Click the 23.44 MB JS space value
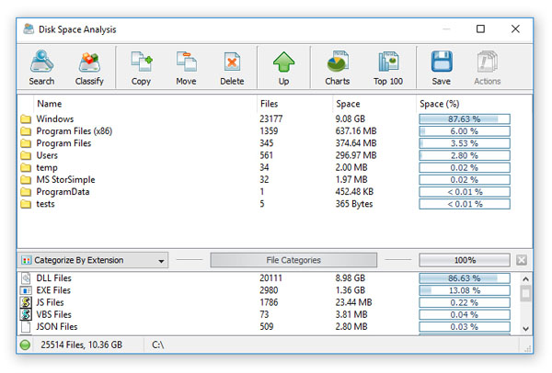The height and width of the screenshot is (373, 552). tap(353, 302)
